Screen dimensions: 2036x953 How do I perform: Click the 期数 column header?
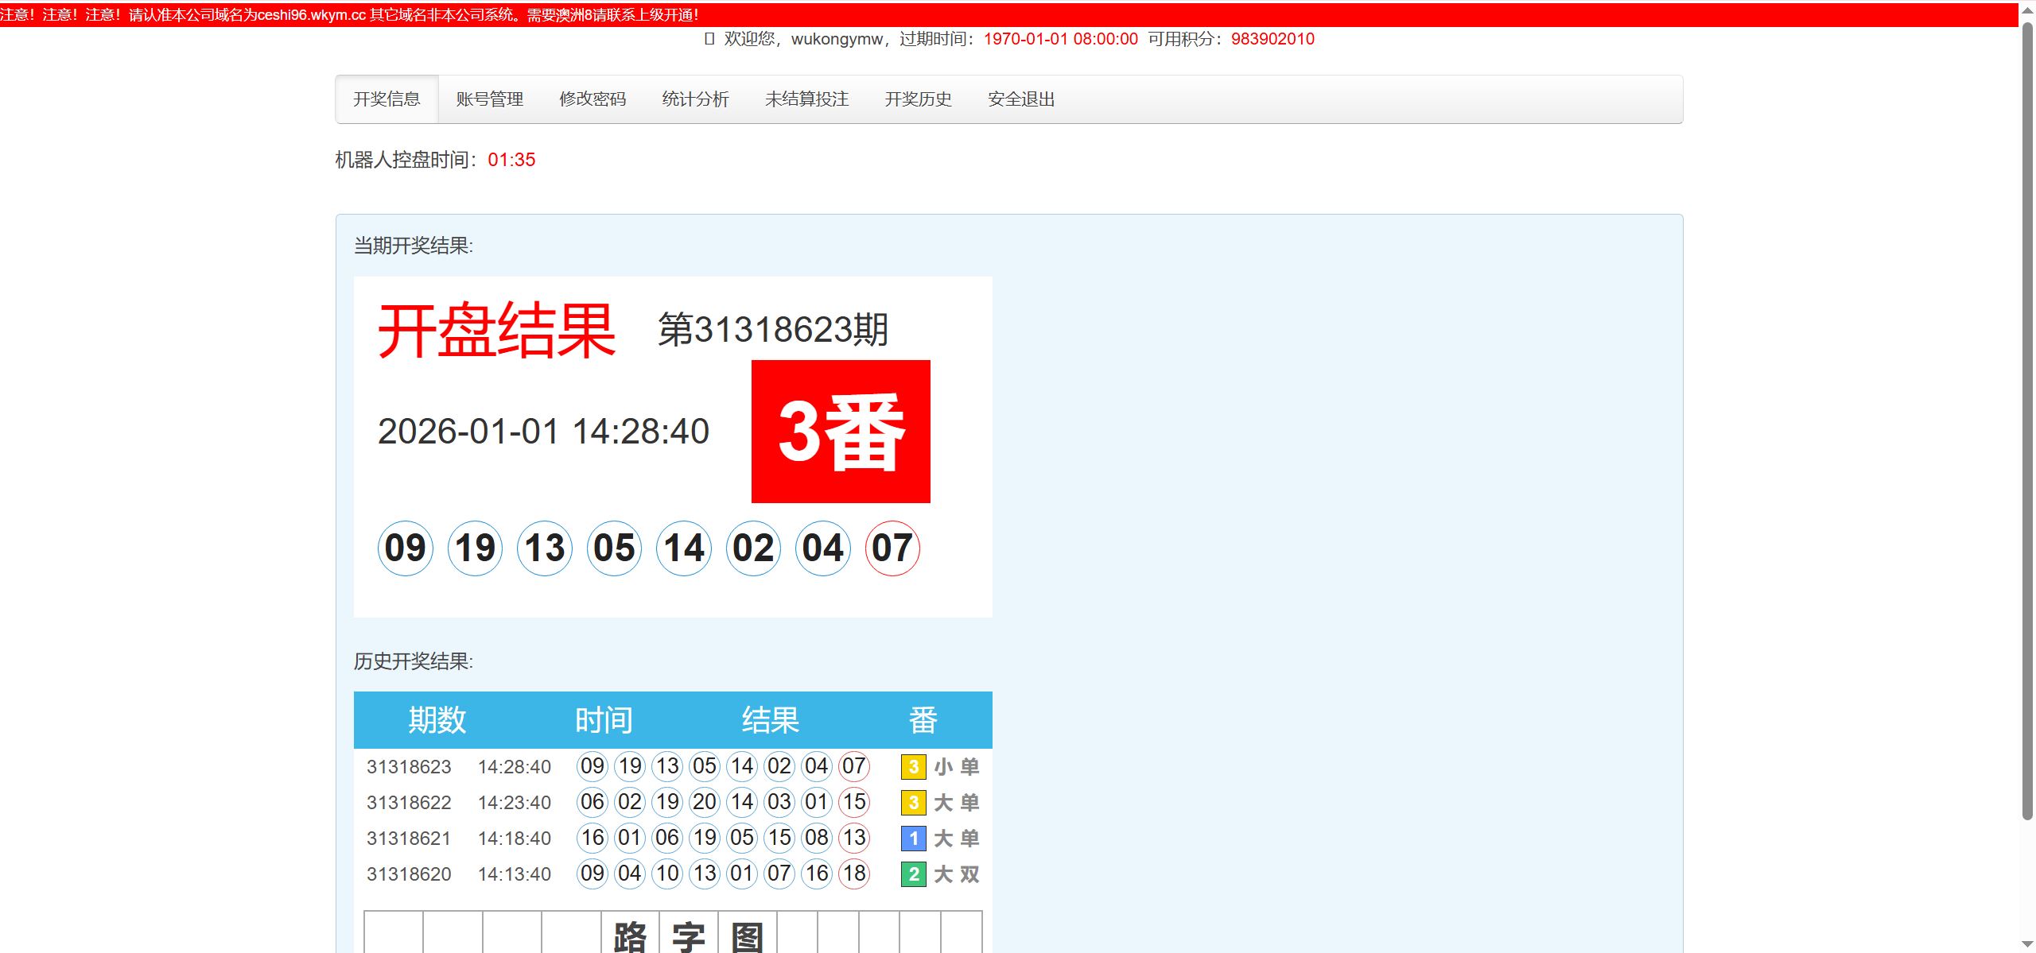pyautogui.click(x=437, y=720)
